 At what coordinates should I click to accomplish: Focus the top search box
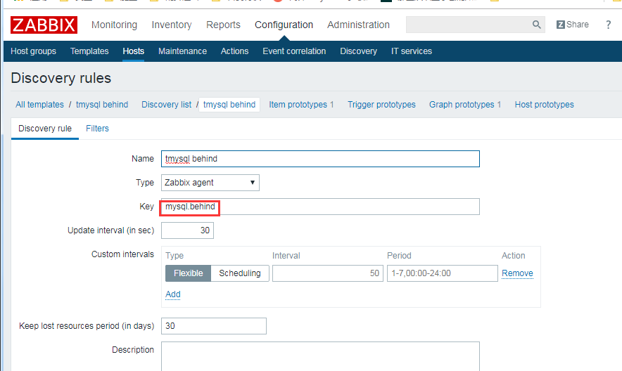(468, 25)
